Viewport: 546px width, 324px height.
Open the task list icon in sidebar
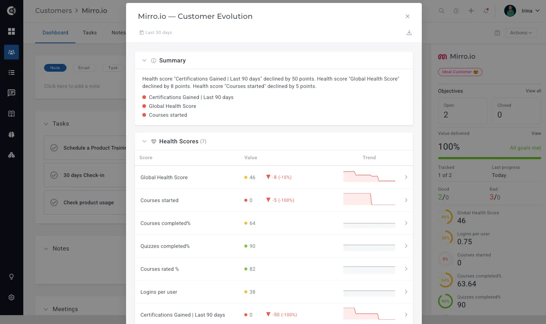click(11, 73)
